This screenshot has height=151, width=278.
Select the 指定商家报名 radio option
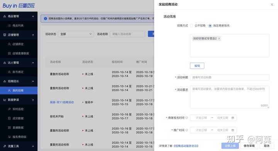pos(210,26)
